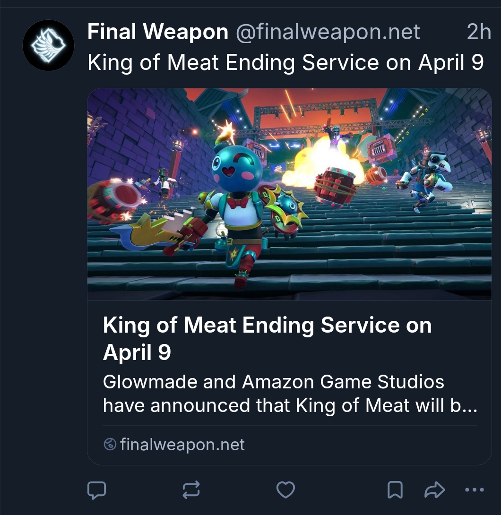Click the finalweapon.net domain in the card footer
Viewport: 501px width, 515px height.
[x=182, y=445]
